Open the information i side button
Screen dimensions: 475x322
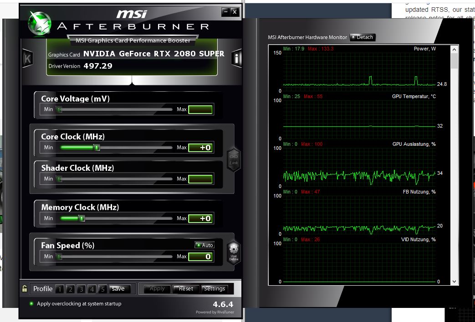click(237, 58)
